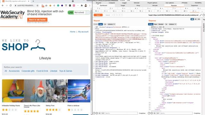
Task: Go back in Repeater request history
Action: pyautogui.click(x=114, y=15)
